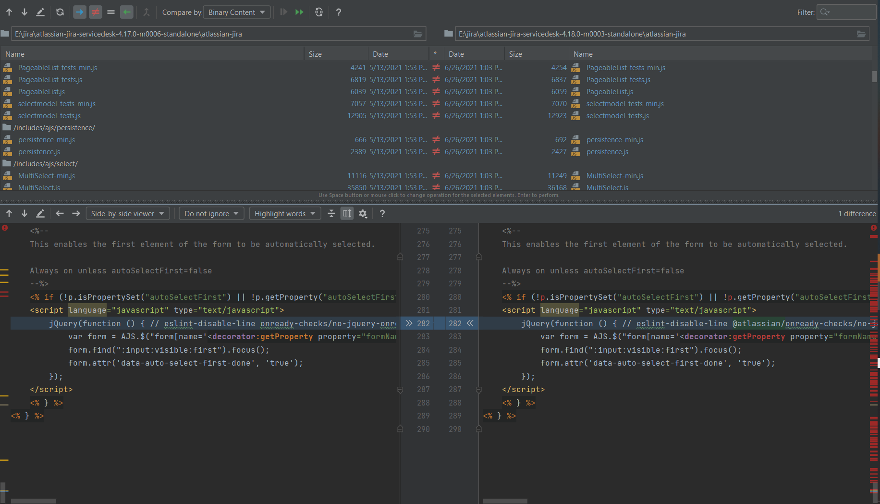The height and width of the screenshot is (504, 880).
Task: Select the /includes/ajs/select/ folder row
Action: [46, 164]
